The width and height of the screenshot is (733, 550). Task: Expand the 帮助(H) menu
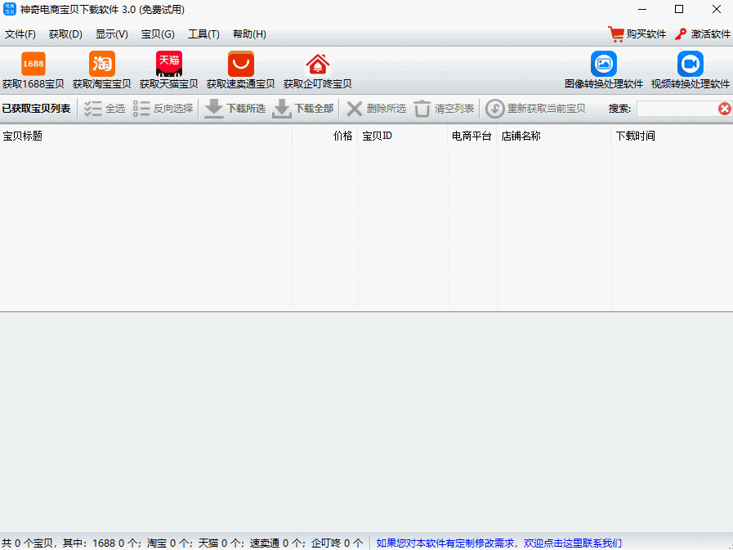point(249,34)
